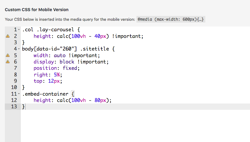The image size is (250, 142).
Task: Click the "right: 5%;" declaration
Action: 47,75
